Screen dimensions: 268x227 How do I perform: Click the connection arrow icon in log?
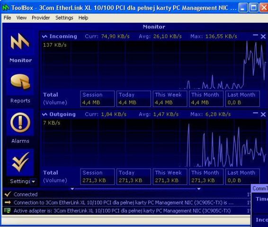(x=8, y=202)
